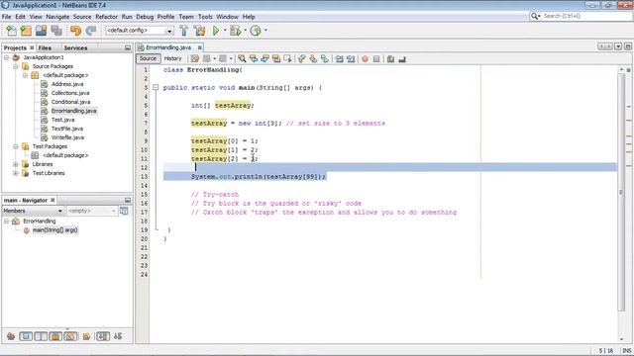Click the Clean and Build icon
Image resolution: width=634 pixels, height=356 pixels.
click(x=199, y=31)
